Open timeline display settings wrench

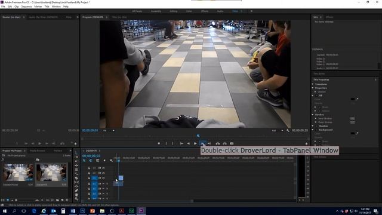point(111,161)
